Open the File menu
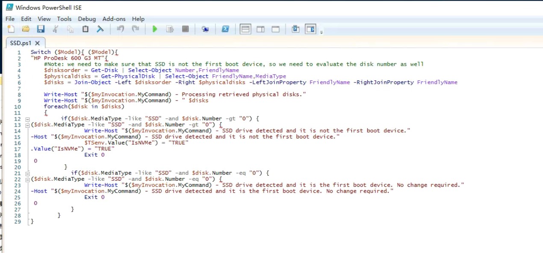Screen dimensions: 543x253 [10, 19]
